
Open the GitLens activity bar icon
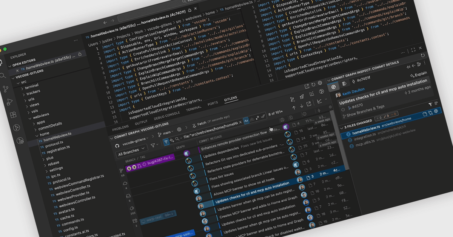pos(17,128)
